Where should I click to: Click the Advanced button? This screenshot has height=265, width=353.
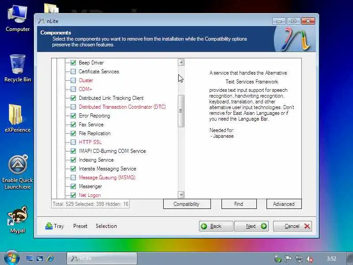(284, 204)
